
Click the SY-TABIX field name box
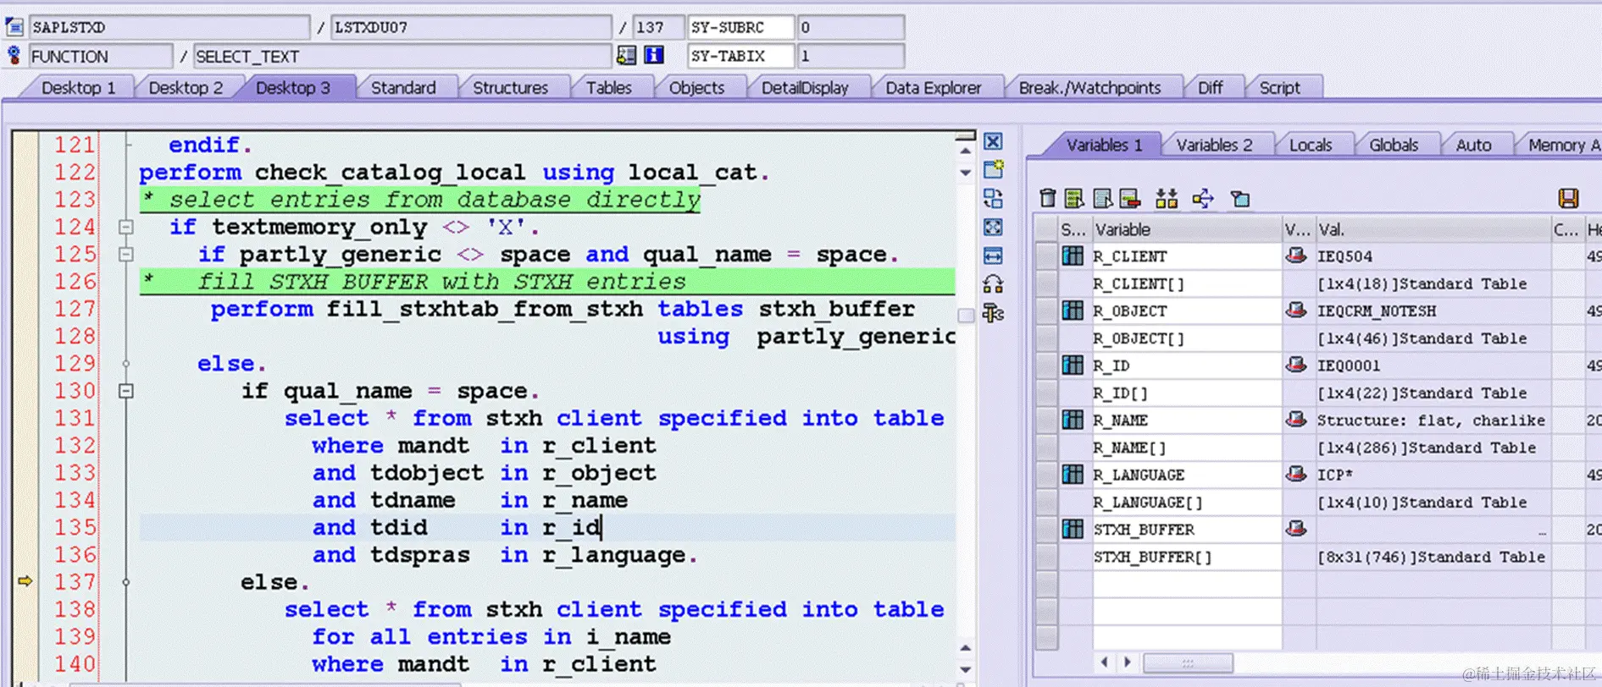coord(740,56)
